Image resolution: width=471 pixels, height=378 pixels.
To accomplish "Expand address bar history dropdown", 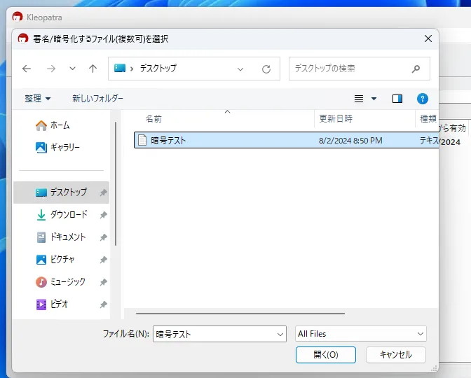I will 240,69.
